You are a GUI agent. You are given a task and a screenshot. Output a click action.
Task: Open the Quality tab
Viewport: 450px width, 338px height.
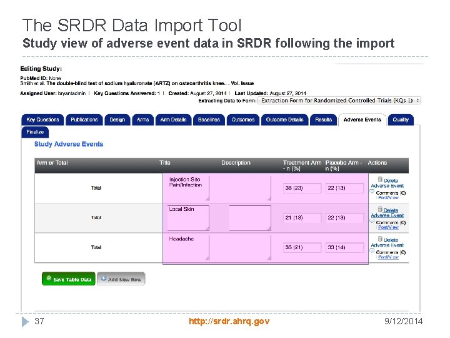pos(401,120)
